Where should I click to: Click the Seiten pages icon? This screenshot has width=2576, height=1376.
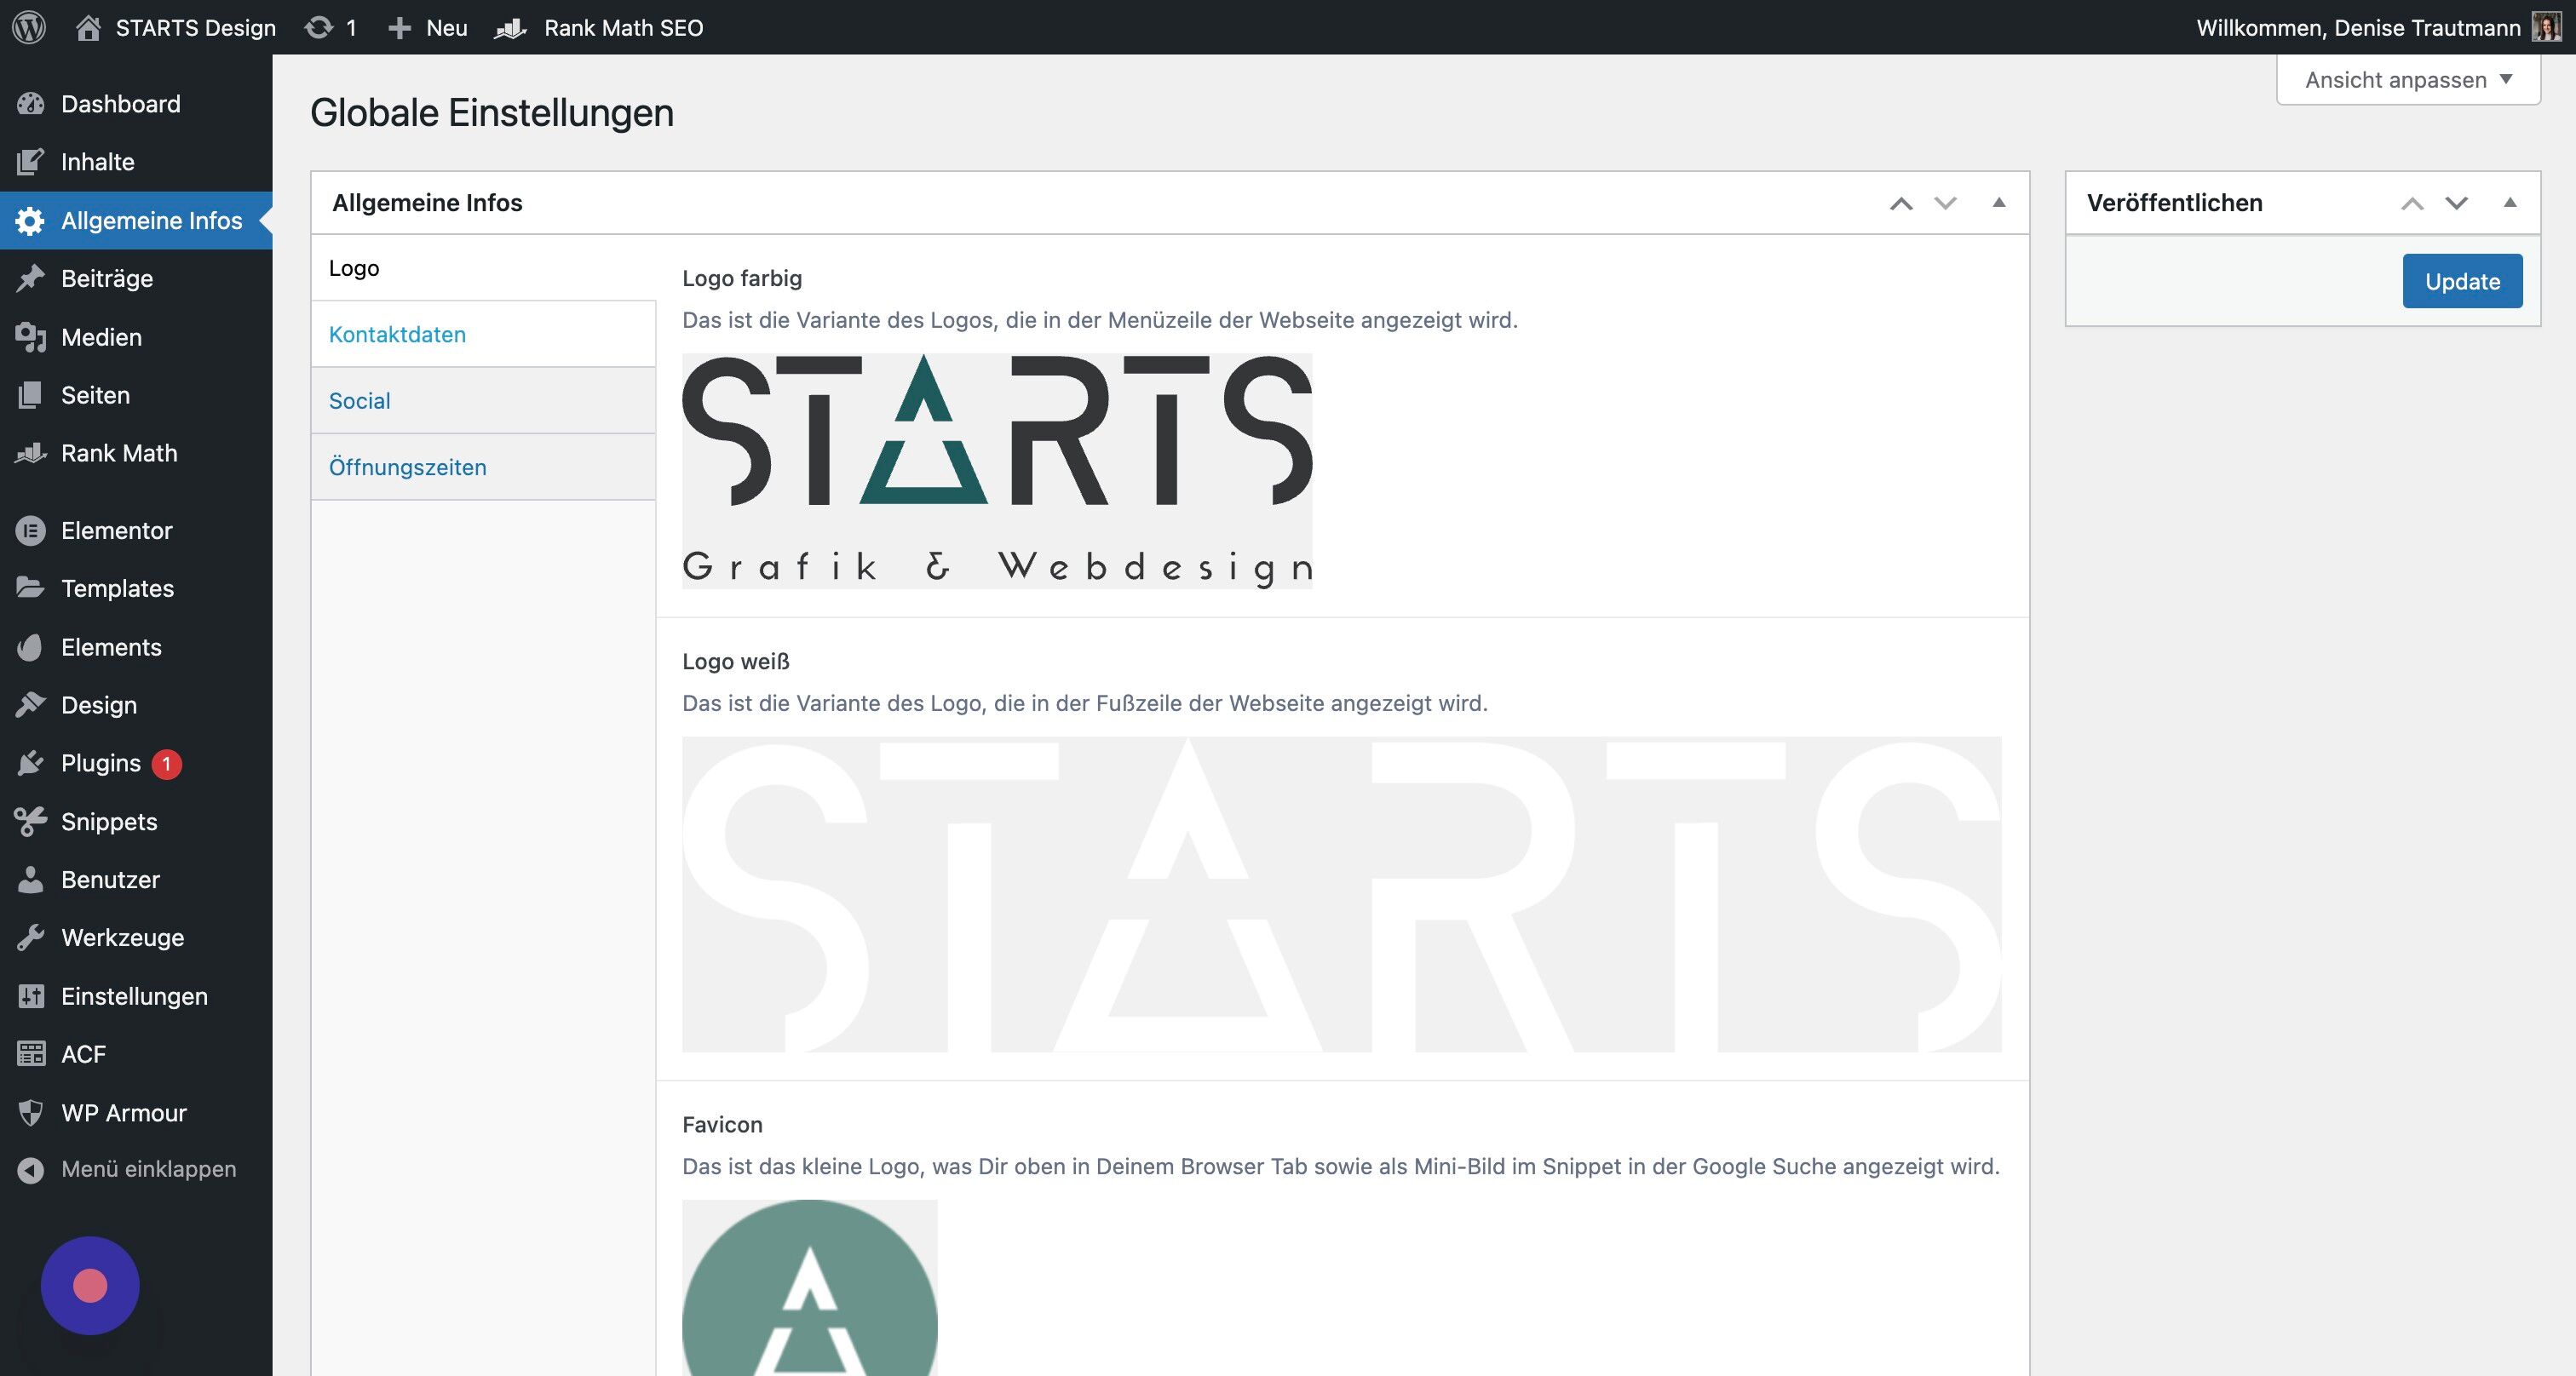[31, 396]
